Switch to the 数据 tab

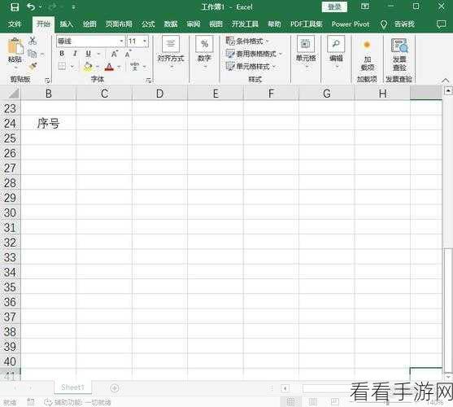pos(171,24)
